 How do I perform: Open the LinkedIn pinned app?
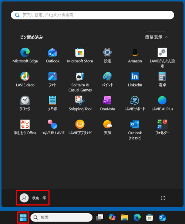(135, 79)
